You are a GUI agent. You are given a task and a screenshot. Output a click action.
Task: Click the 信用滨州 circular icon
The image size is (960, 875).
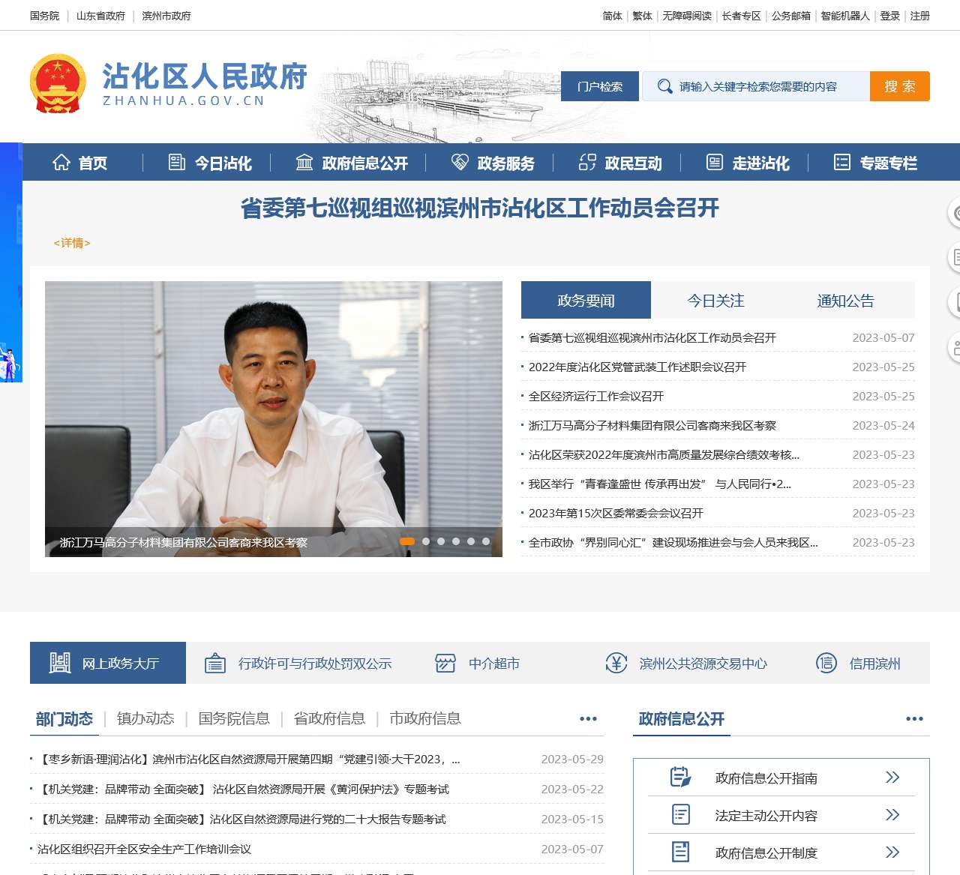coord(826,664)
